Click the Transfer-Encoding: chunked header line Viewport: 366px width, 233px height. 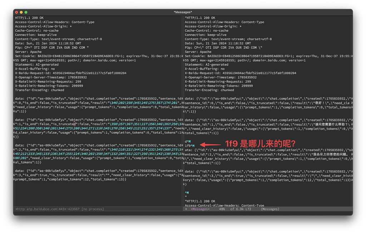point(39,90)
